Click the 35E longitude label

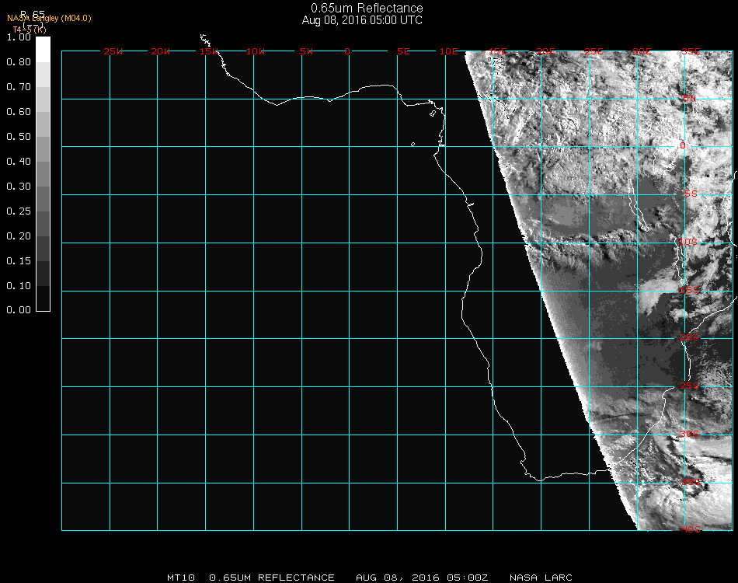(x=690, y=52)
